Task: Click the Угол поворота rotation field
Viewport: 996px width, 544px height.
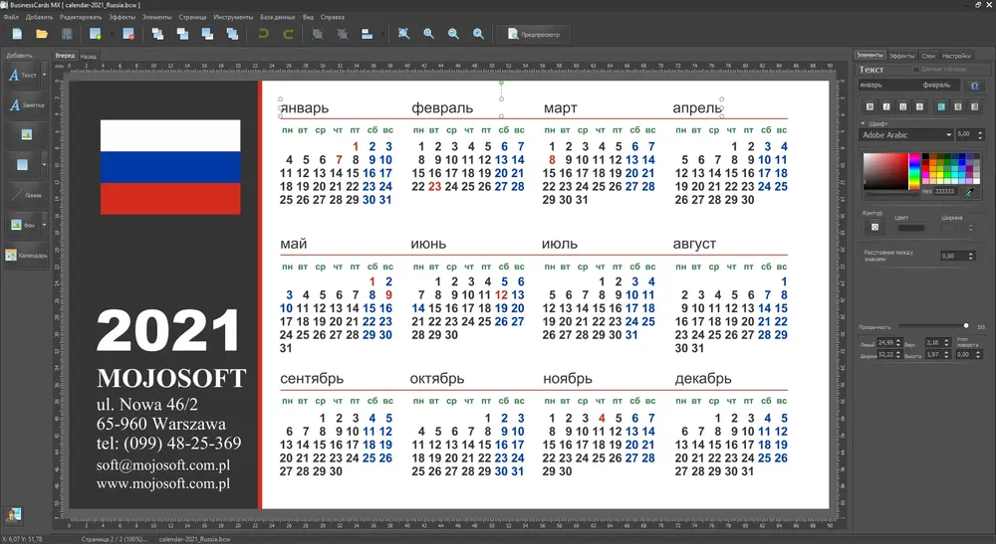Action: point(967,354)
